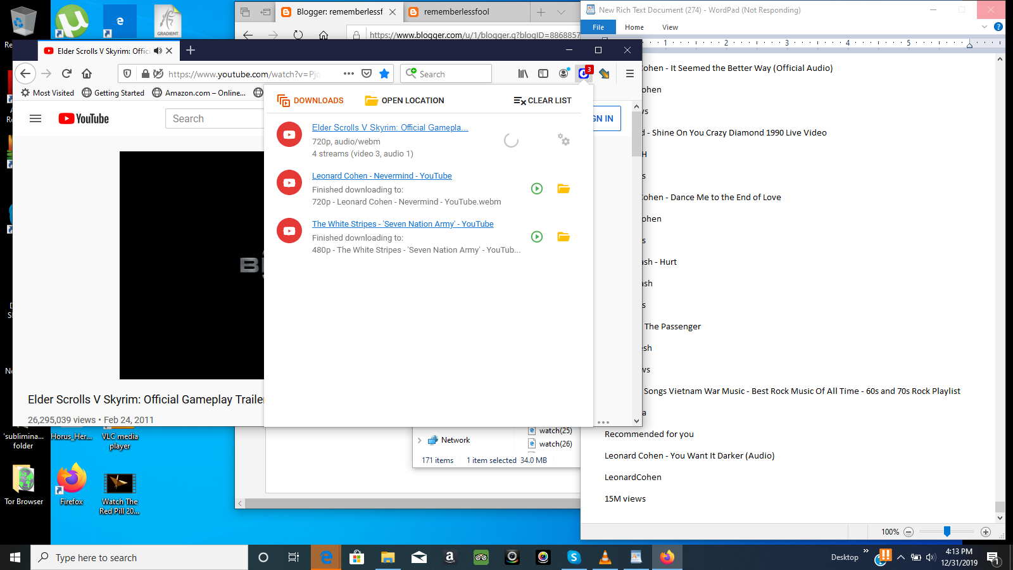This screenshot has height=570, width=1013.
Task: Open Task View from taskbar
Action: coord(294,557)
